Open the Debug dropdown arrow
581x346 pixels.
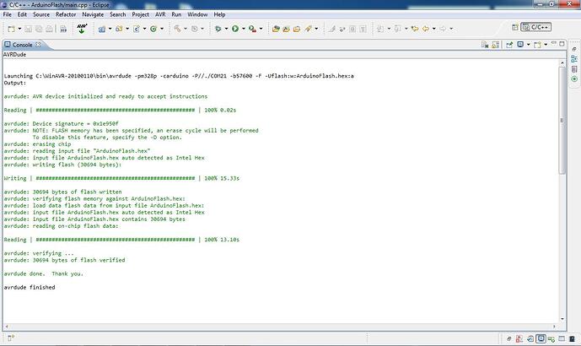226,29
